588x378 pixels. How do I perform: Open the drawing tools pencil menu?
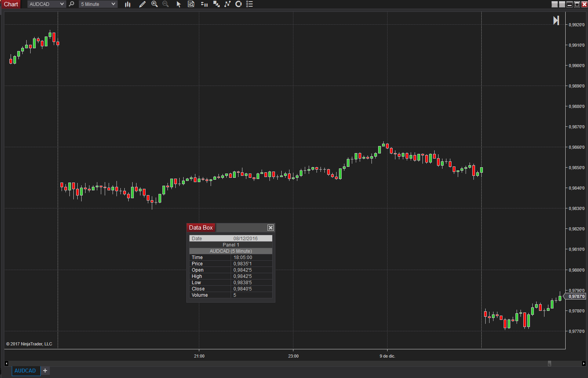tap(142, 4)
